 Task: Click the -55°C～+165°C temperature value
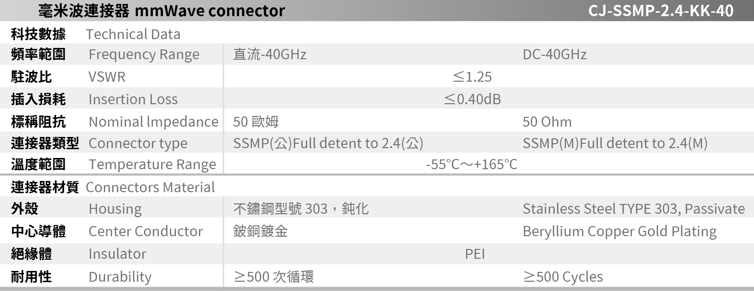pyautogui.click(x=471, y=164)
